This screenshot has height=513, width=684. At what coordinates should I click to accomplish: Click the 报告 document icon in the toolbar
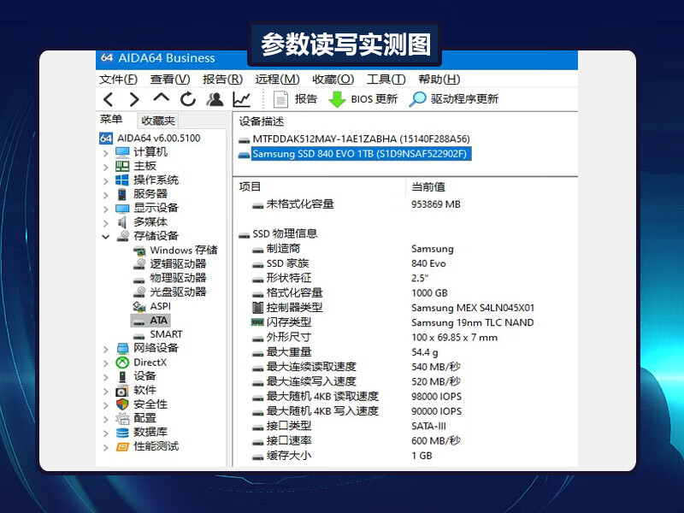tap(280, 99)
